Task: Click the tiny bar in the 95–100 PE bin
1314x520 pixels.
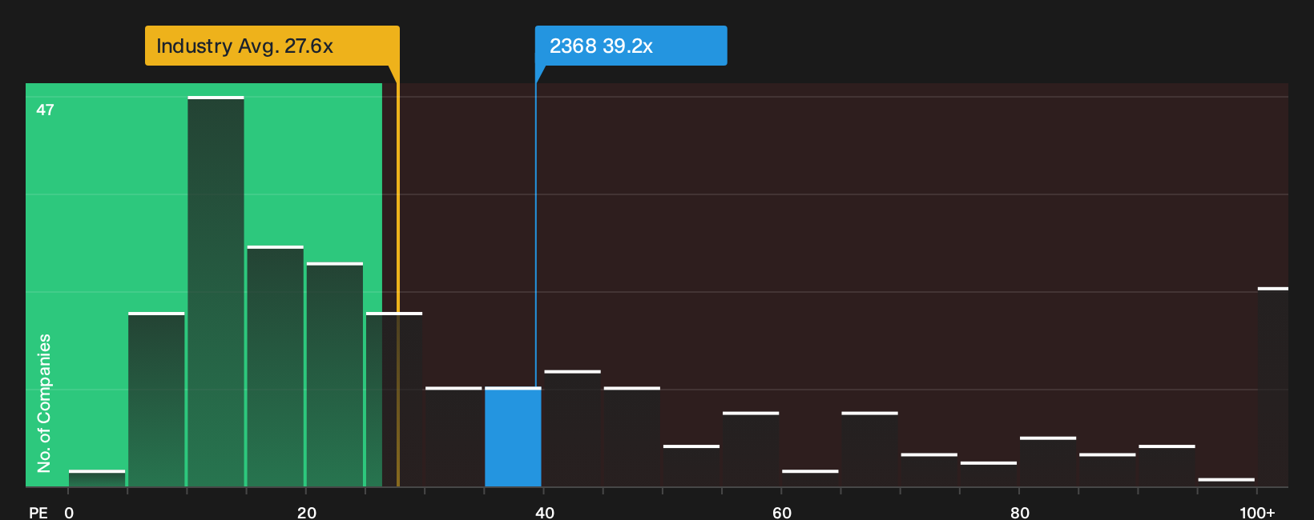Action: click(x=1227, y=482)
